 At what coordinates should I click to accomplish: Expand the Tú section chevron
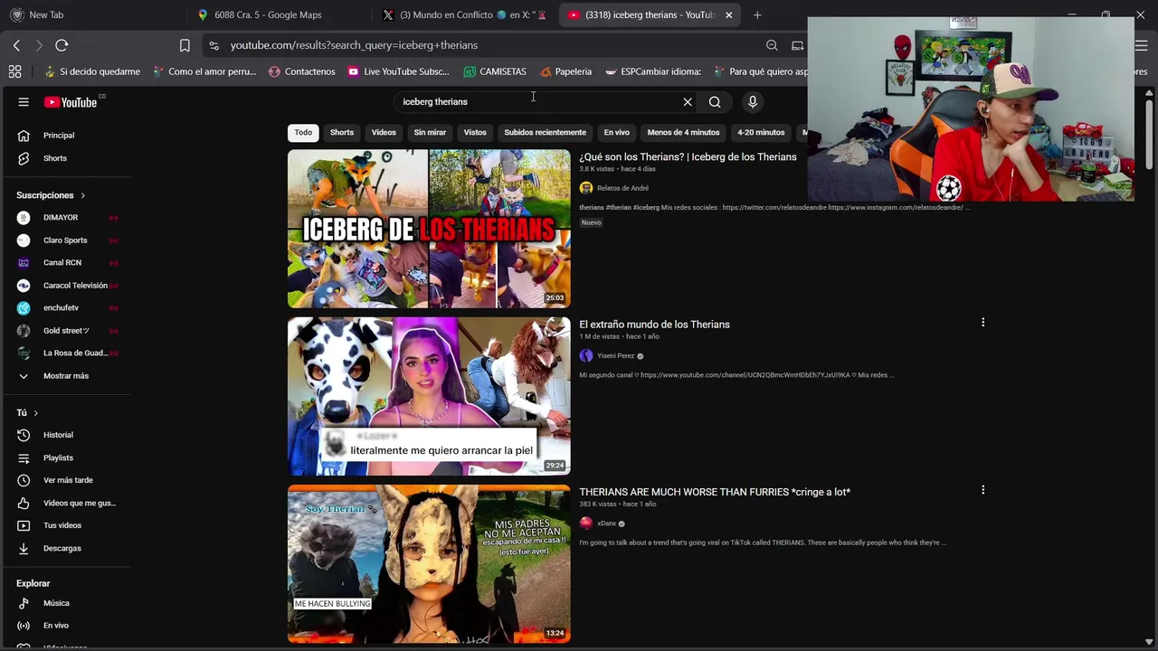tap(35, 413)
